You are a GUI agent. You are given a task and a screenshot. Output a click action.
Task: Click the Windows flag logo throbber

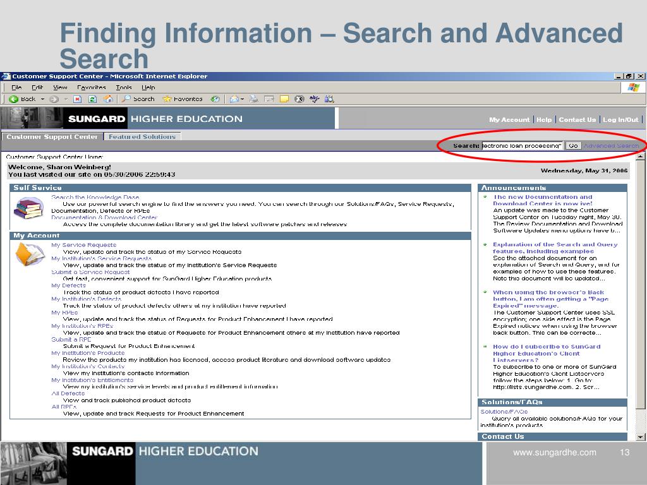(x=633, y=87)
